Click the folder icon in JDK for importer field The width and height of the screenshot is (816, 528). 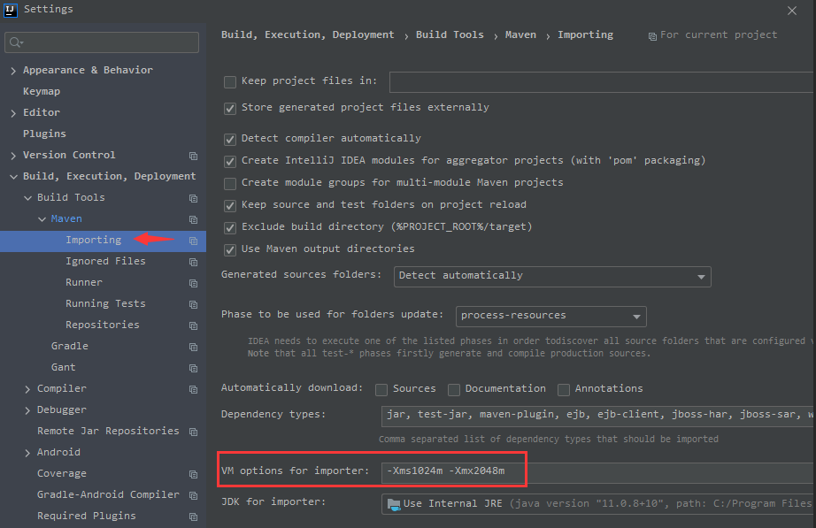tap(394, 504)
